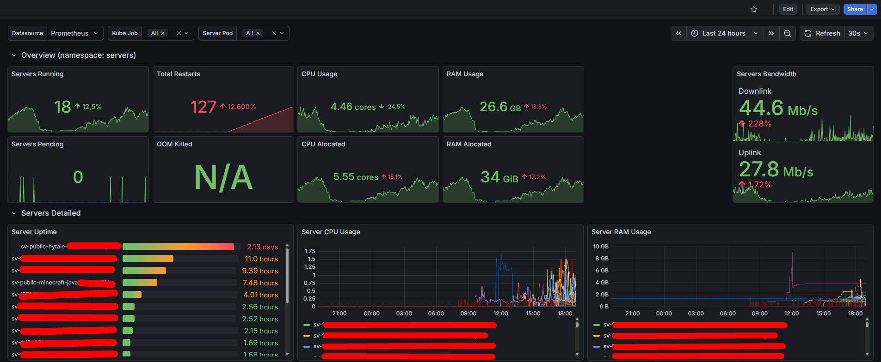Clear the Server Pod filter selection
881x362 pixels.
pyautogui.click(x=274, y=33)
